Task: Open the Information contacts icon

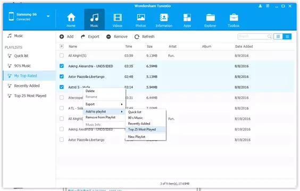Action: tap(164, 18)
